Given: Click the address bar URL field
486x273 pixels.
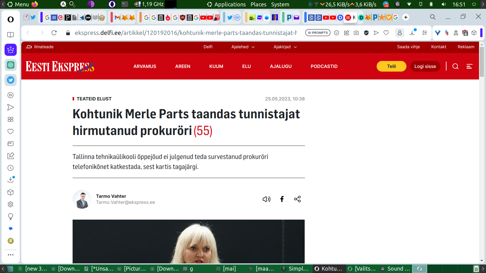Looking at the screenshot, I should coord(186,33).
